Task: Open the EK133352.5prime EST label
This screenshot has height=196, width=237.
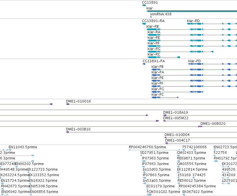Action: (44, 175)
